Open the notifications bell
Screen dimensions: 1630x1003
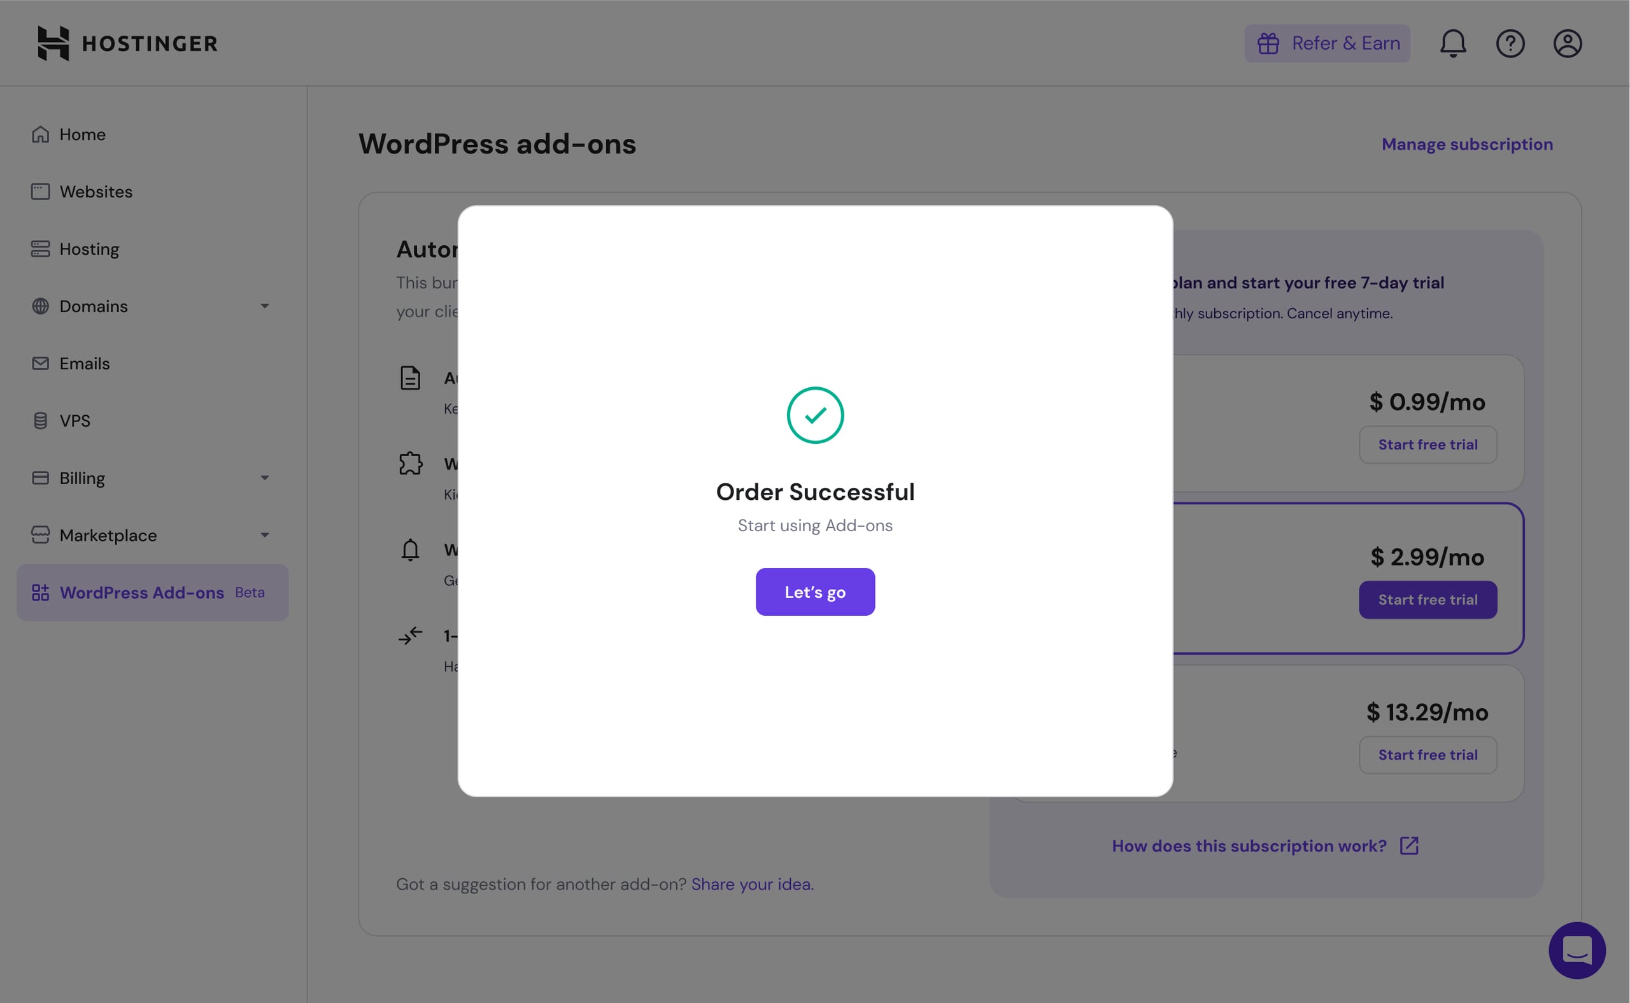[x=1452, y=44]
